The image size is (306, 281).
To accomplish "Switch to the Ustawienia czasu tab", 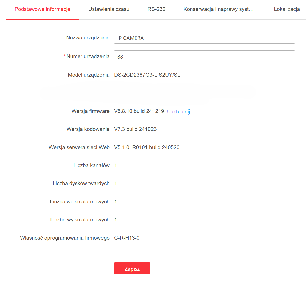I will [109, 9].
